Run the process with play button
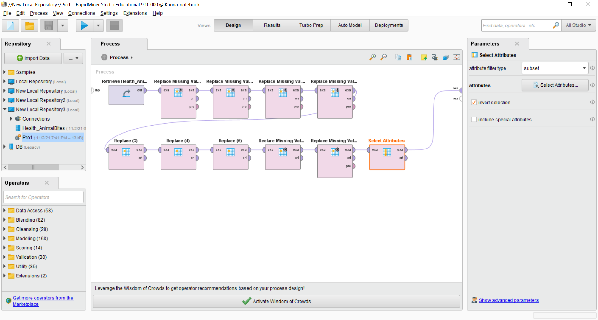Image resolution: width=598 pixels, height=320 pixels. pyautogui.click(x=84, y=25)
